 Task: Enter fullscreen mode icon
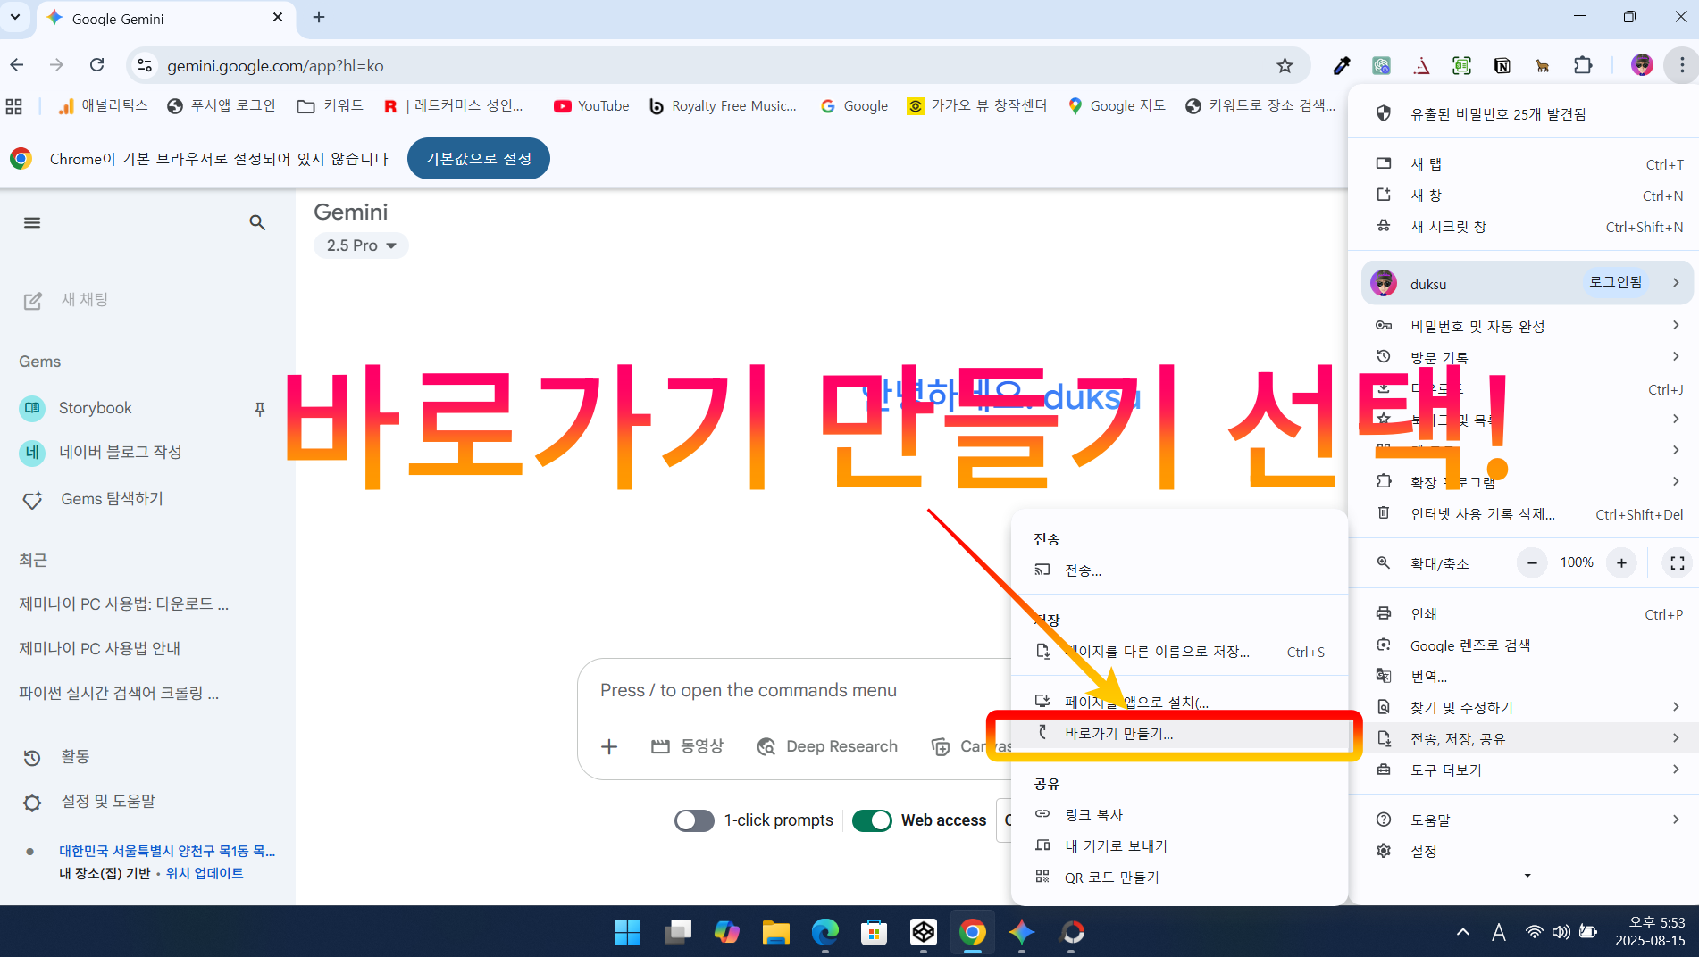[1677, 562]
